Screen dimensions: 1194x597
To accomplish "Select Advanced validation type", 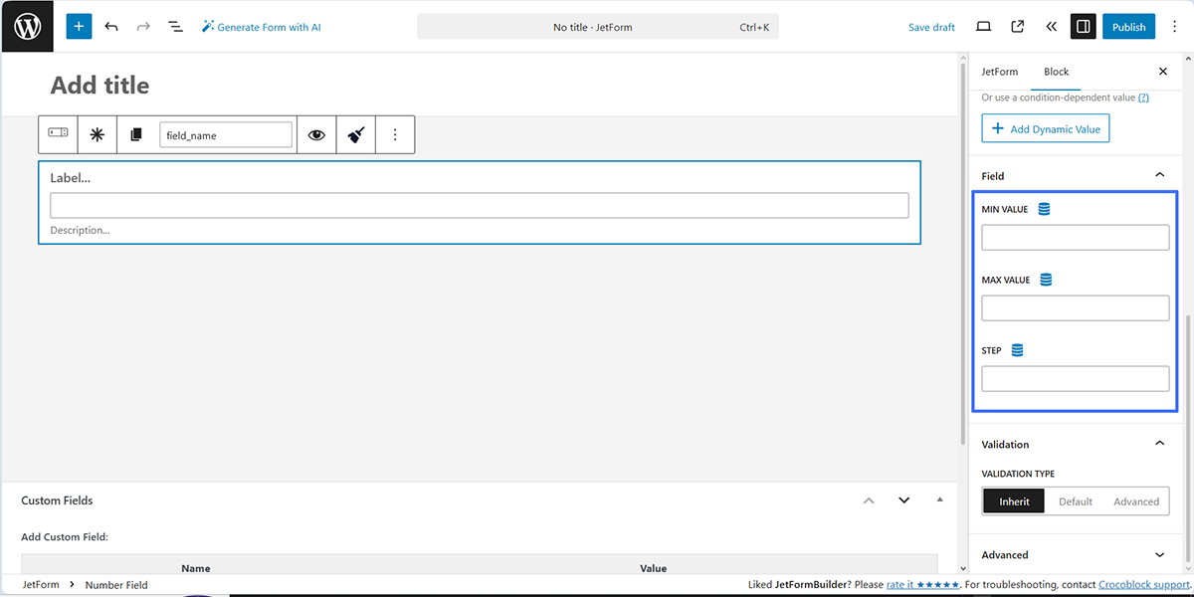I will [1136, 501].
